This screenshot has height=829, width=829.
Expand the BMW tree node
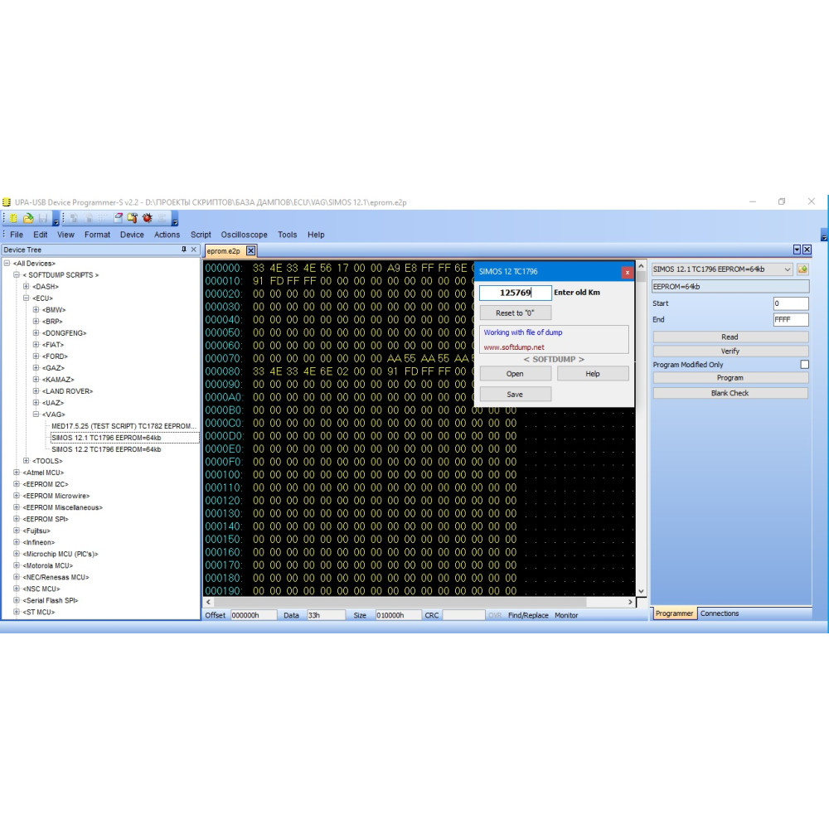36,310
